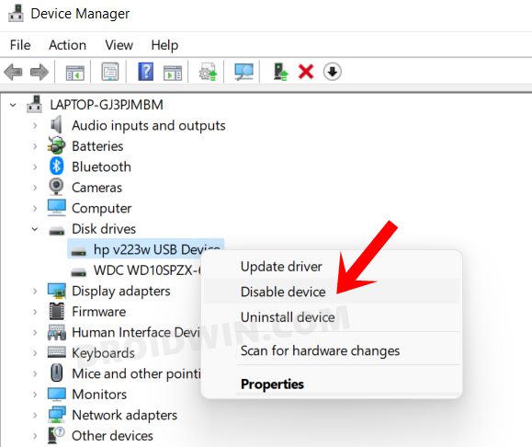The width and height of the screenshot is (532, 447).
Task: Expand Mice and other pointing devices chevron
Action: pyautogui.click(x=35, y=374)
